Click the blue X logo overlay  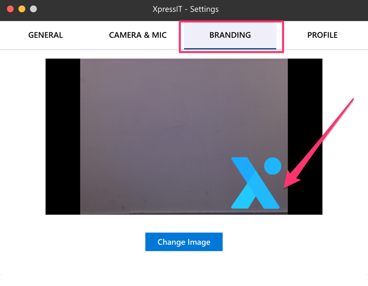(x=256, y=183)
